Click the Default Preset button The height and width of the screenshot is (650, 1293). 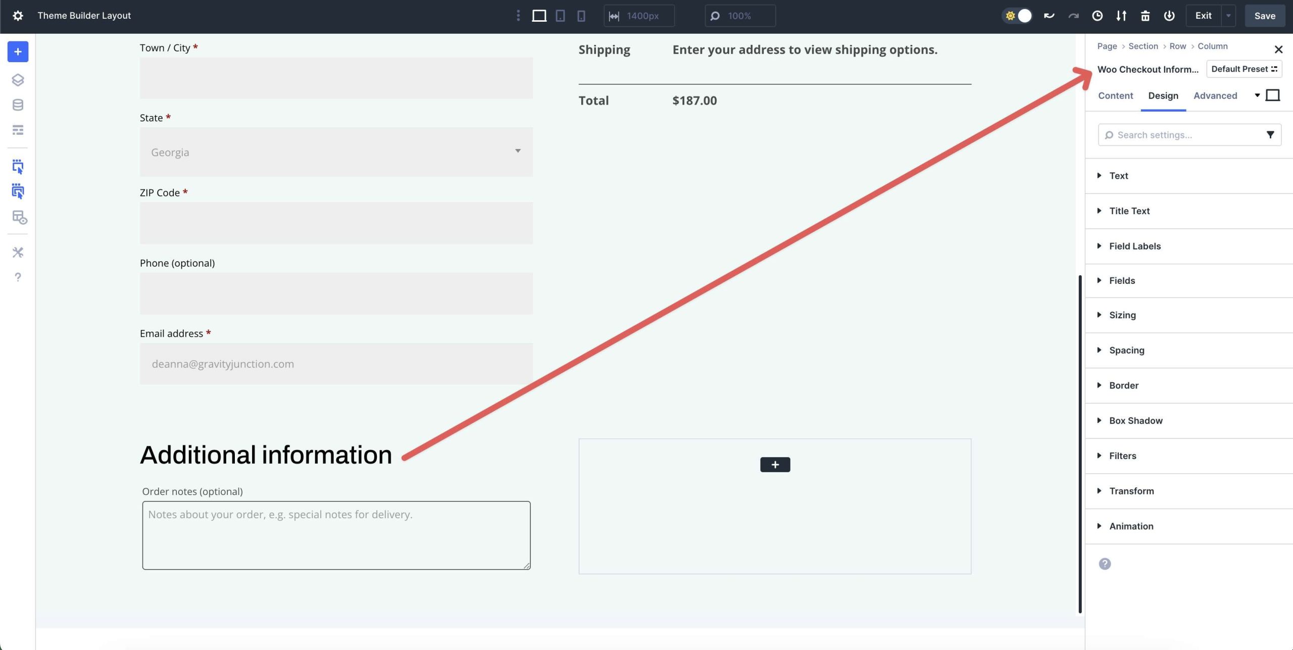[1244, 69]
